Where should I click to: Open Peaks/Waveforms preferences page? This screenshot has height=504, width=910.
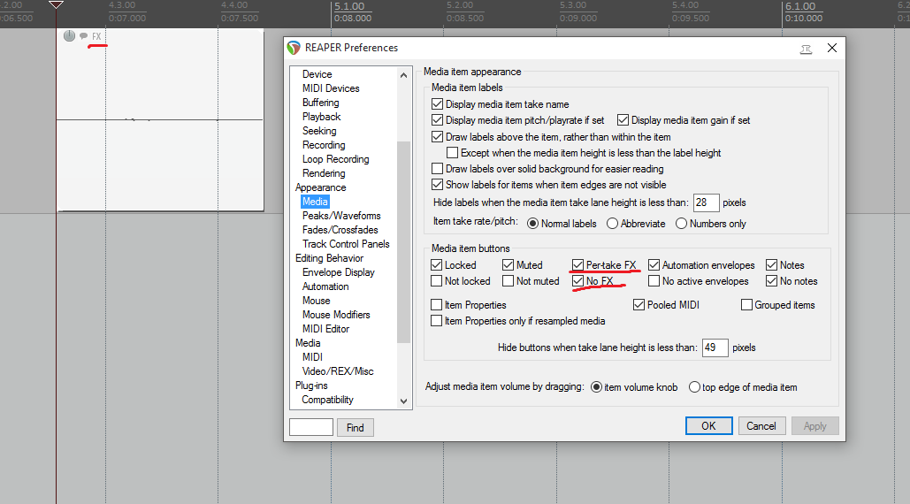click(341, 216)
